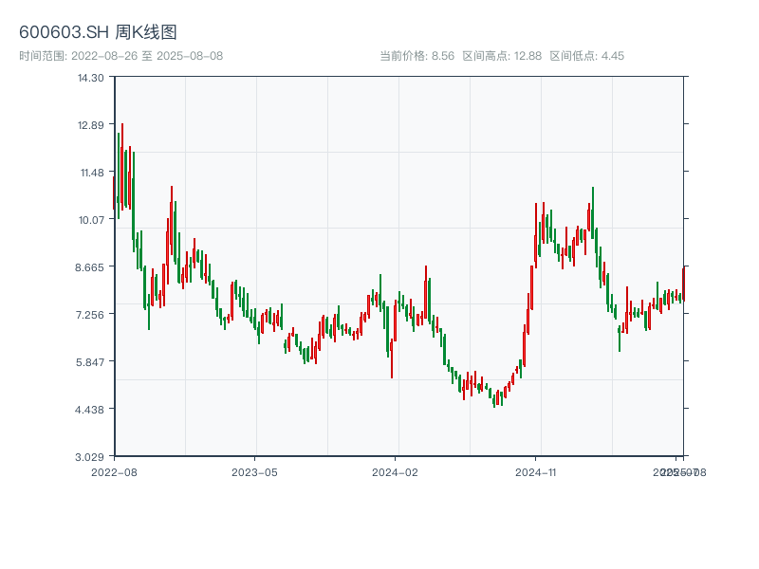Click the y-axis label 7.256
Image resolution: width=759 pixels, height=569 pixels.
pos(89,315)
